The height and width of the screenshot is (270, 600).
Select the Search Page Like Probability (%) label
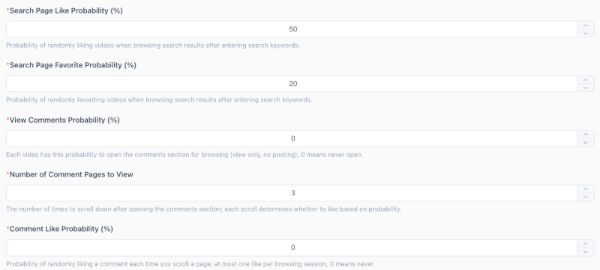click(66, 10)
